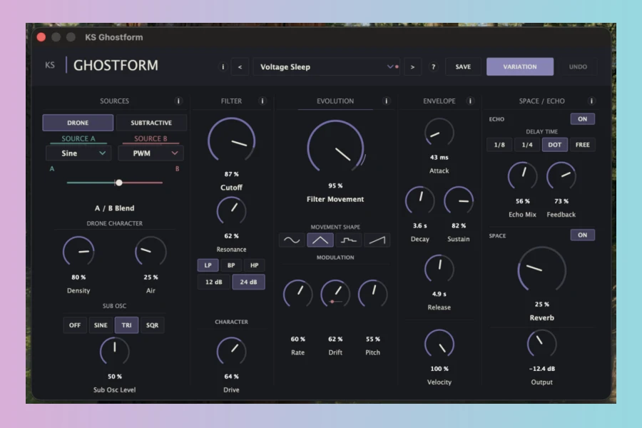Click the Echo Mix knob
The width and height of the screenshot is (642, 428).
tap(522, 176)
